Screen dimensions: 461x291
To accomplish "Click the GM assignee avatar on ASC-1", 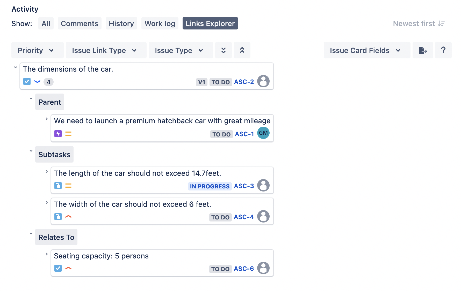I will pos(263,133).
